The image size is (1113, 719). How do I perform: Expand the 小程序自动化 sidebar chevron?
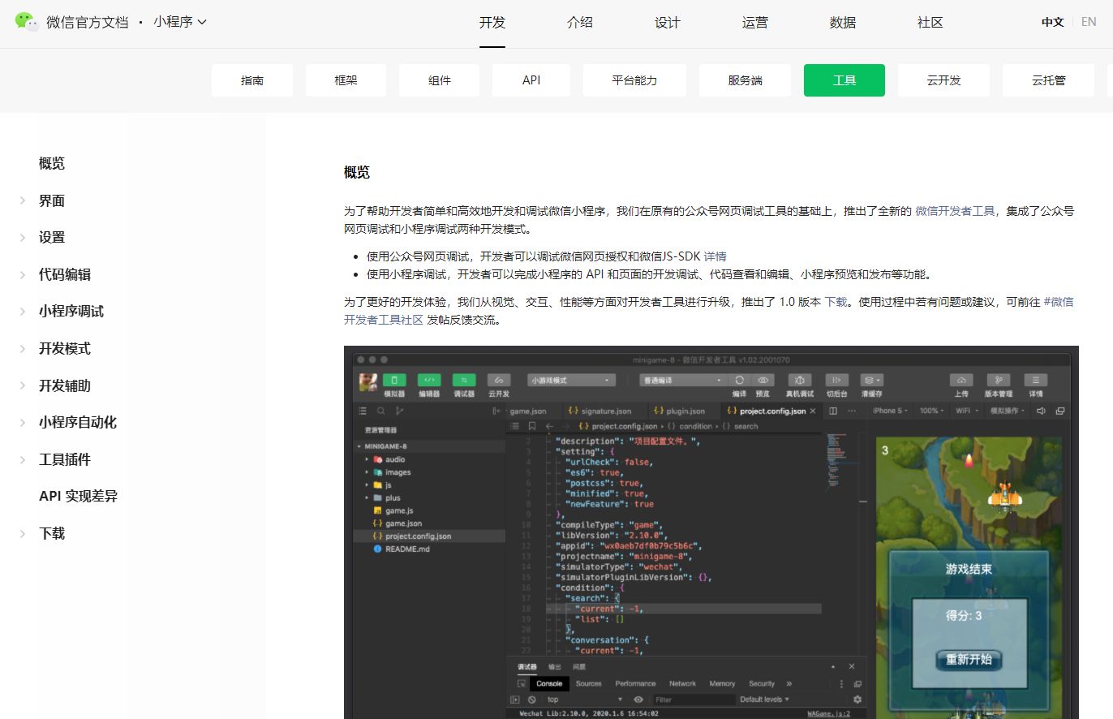pos(23,423)
